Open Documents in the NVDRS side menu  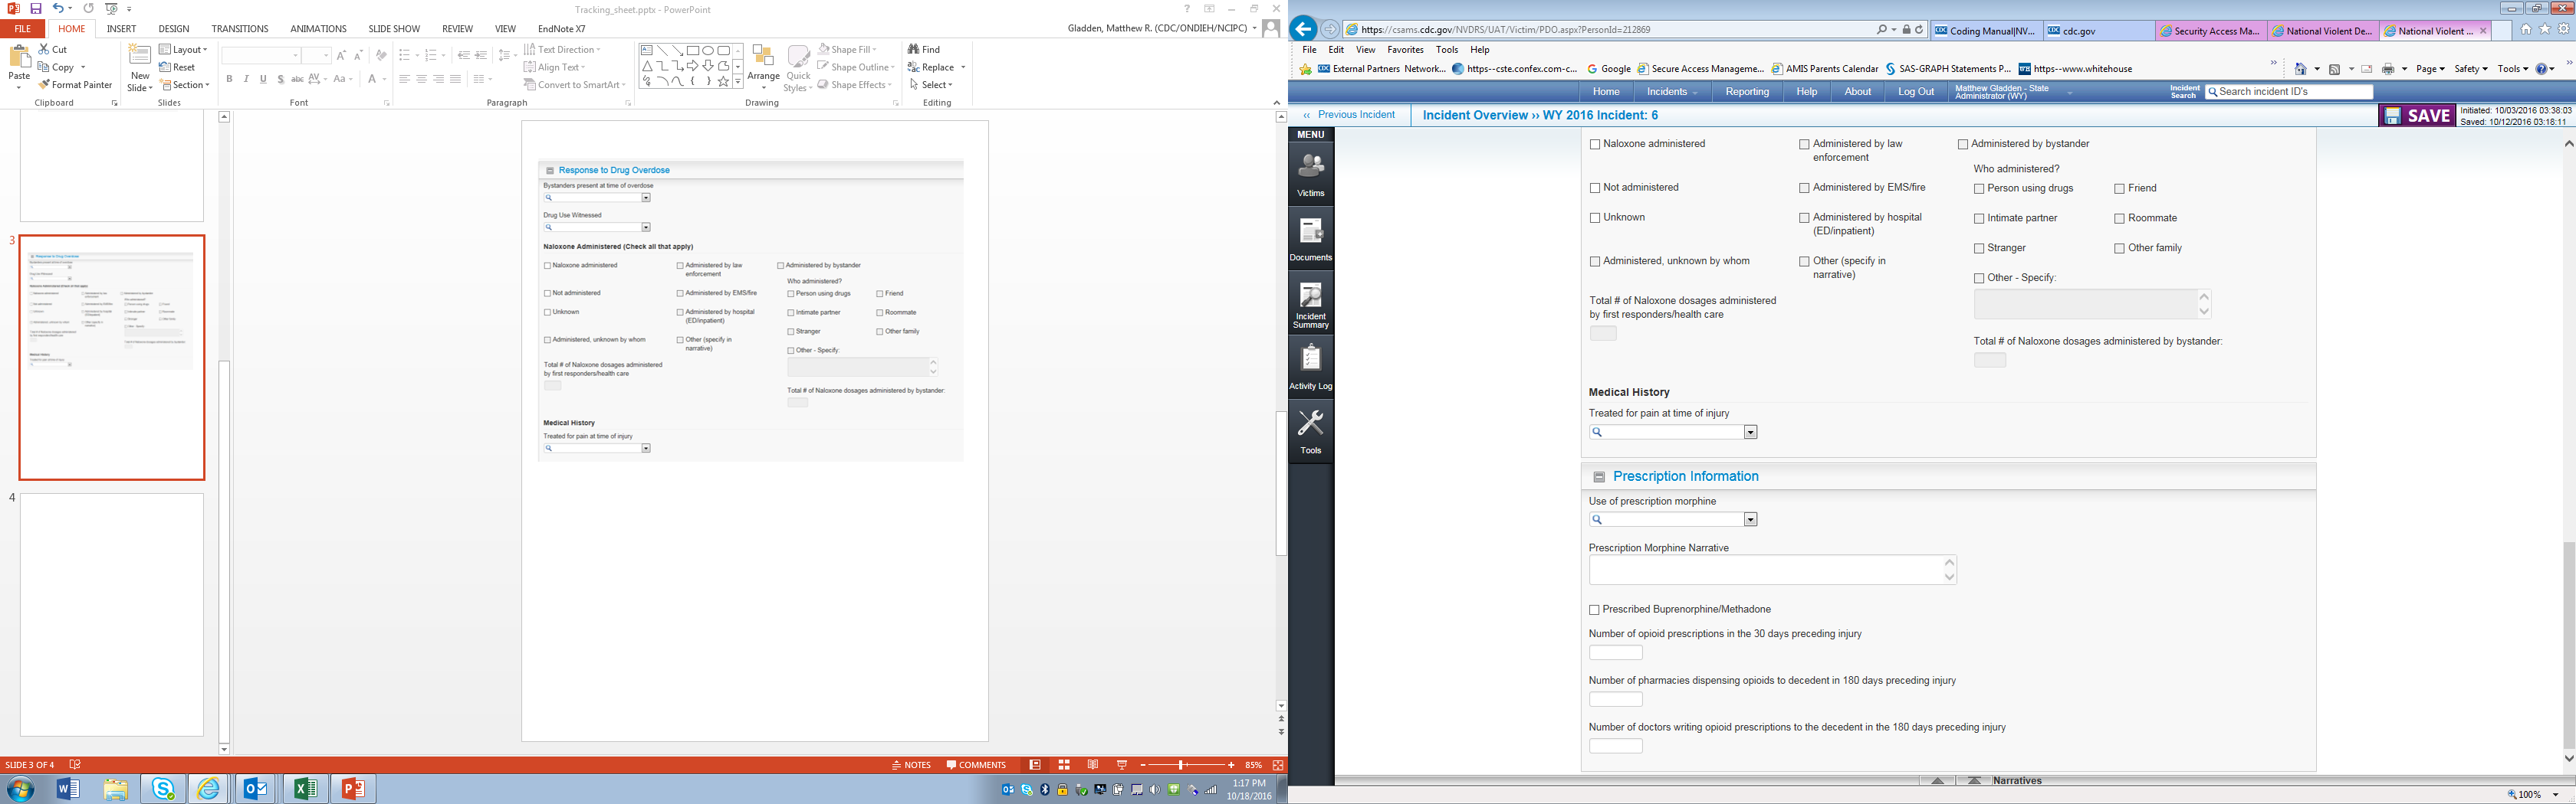point(1310,239)
